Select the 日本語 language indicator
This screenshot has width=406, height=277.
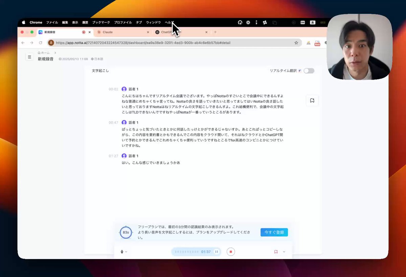[x=97, y=59]
